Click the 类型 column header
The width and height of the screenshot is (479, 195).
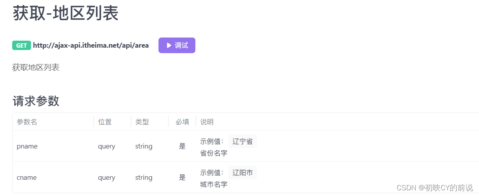pos(142,122)
